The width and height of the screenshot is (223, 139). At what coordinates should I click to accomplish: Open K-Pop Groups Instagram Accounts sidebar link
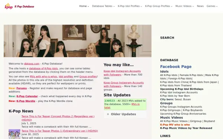point(181,107)
